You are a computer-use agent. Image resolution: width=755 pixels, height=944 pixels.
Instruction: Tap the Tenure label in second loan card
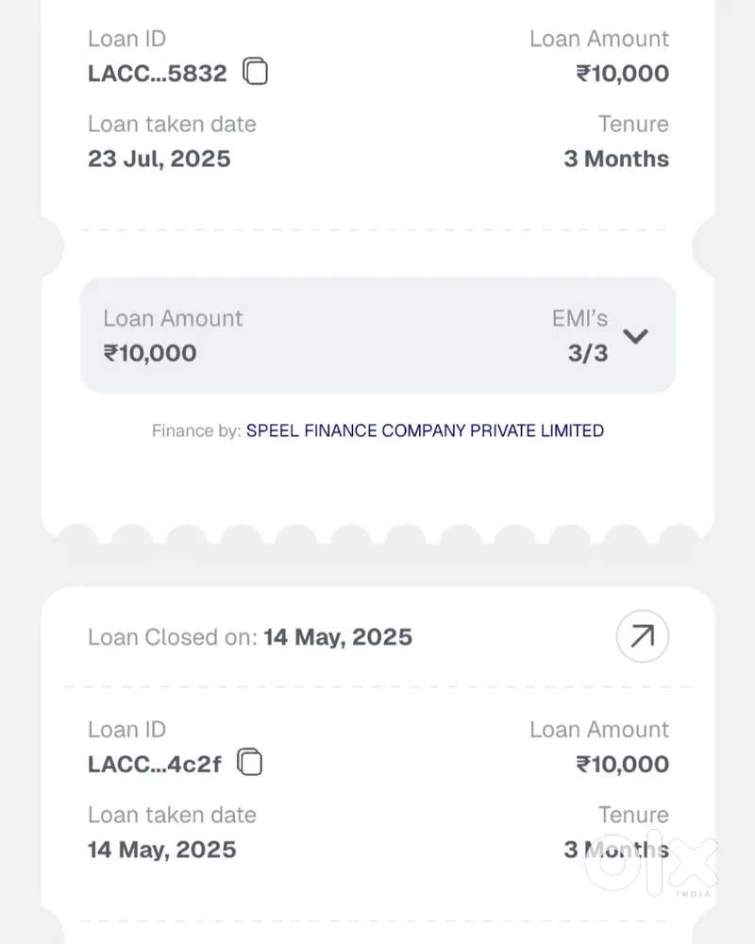click(x=633, y=815)
